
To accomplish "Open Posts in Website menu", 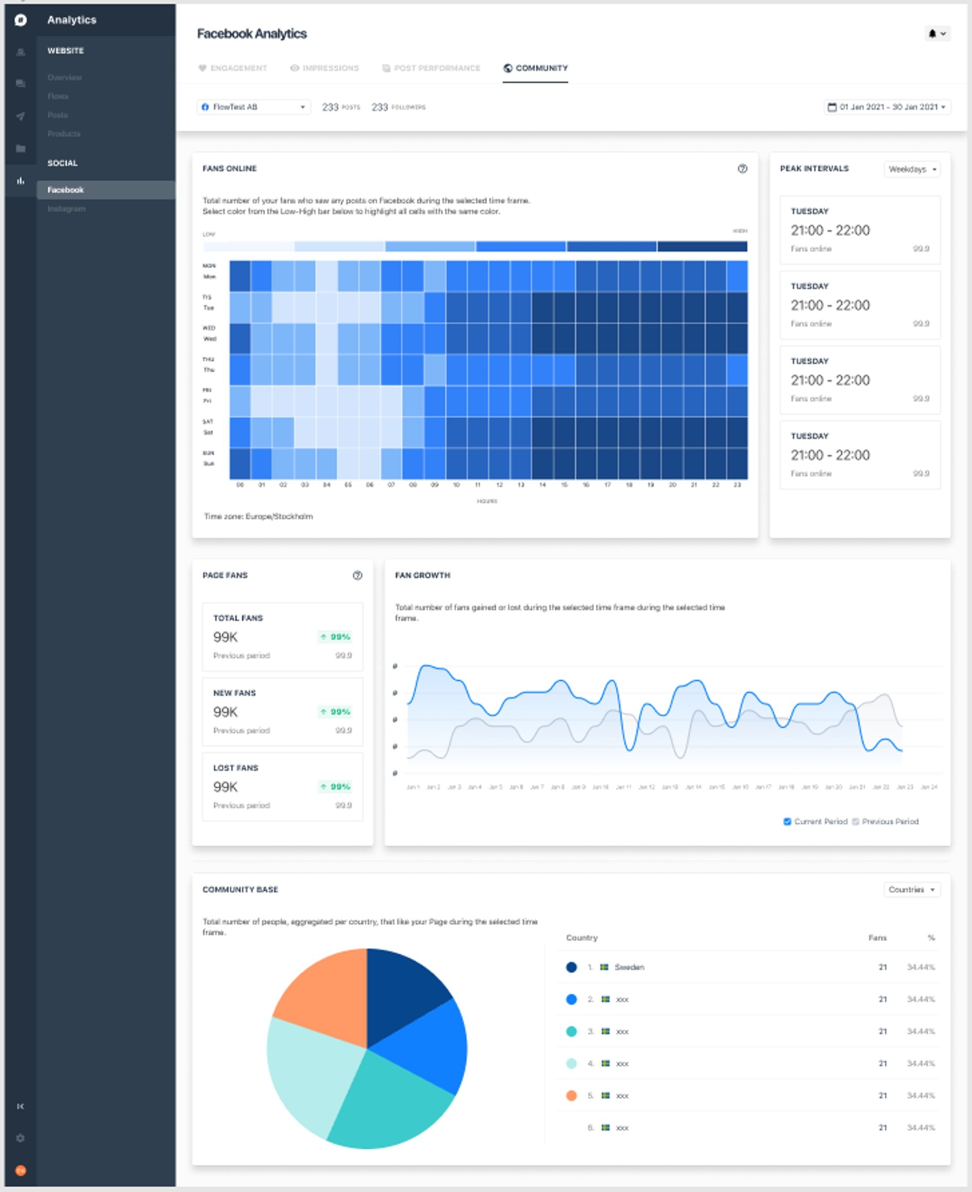I will 57,115.
